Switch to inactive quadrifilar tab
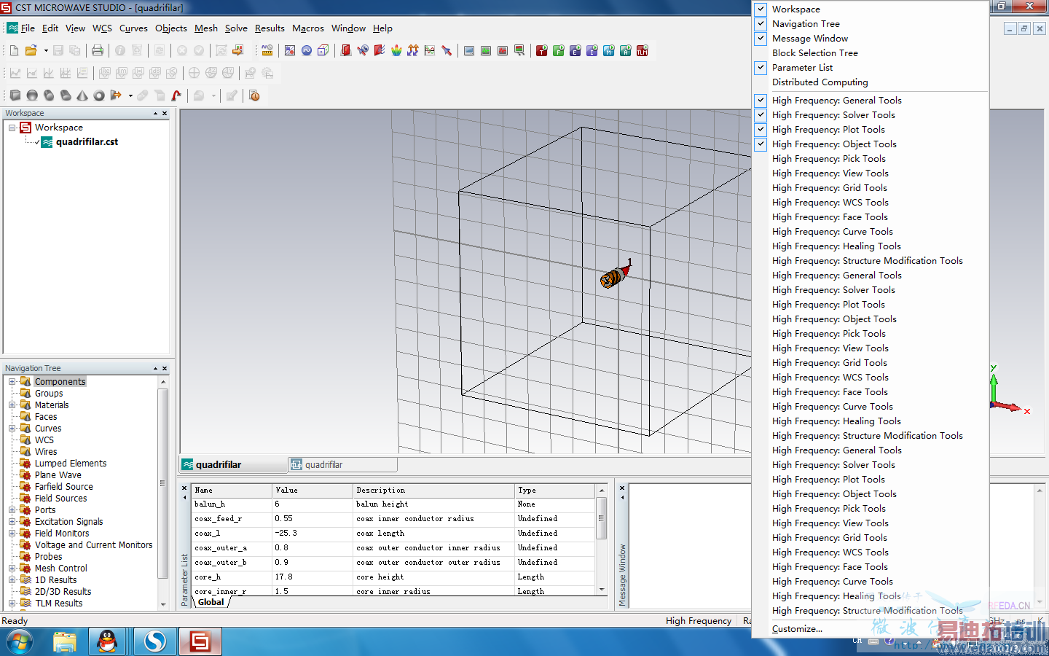1049x656 pixels. click(342, 464)
